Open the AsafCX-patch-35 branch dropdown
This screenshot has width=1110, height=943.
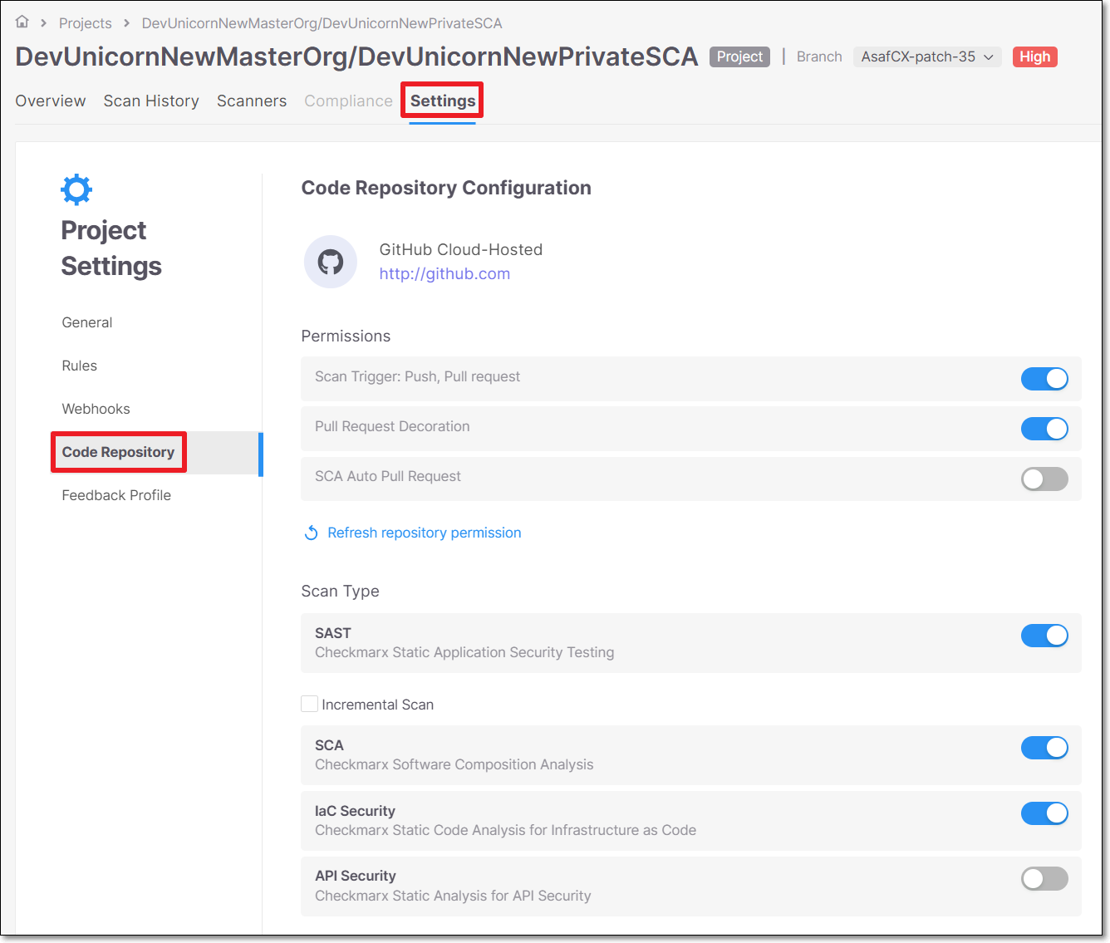(x=927, y=56)
